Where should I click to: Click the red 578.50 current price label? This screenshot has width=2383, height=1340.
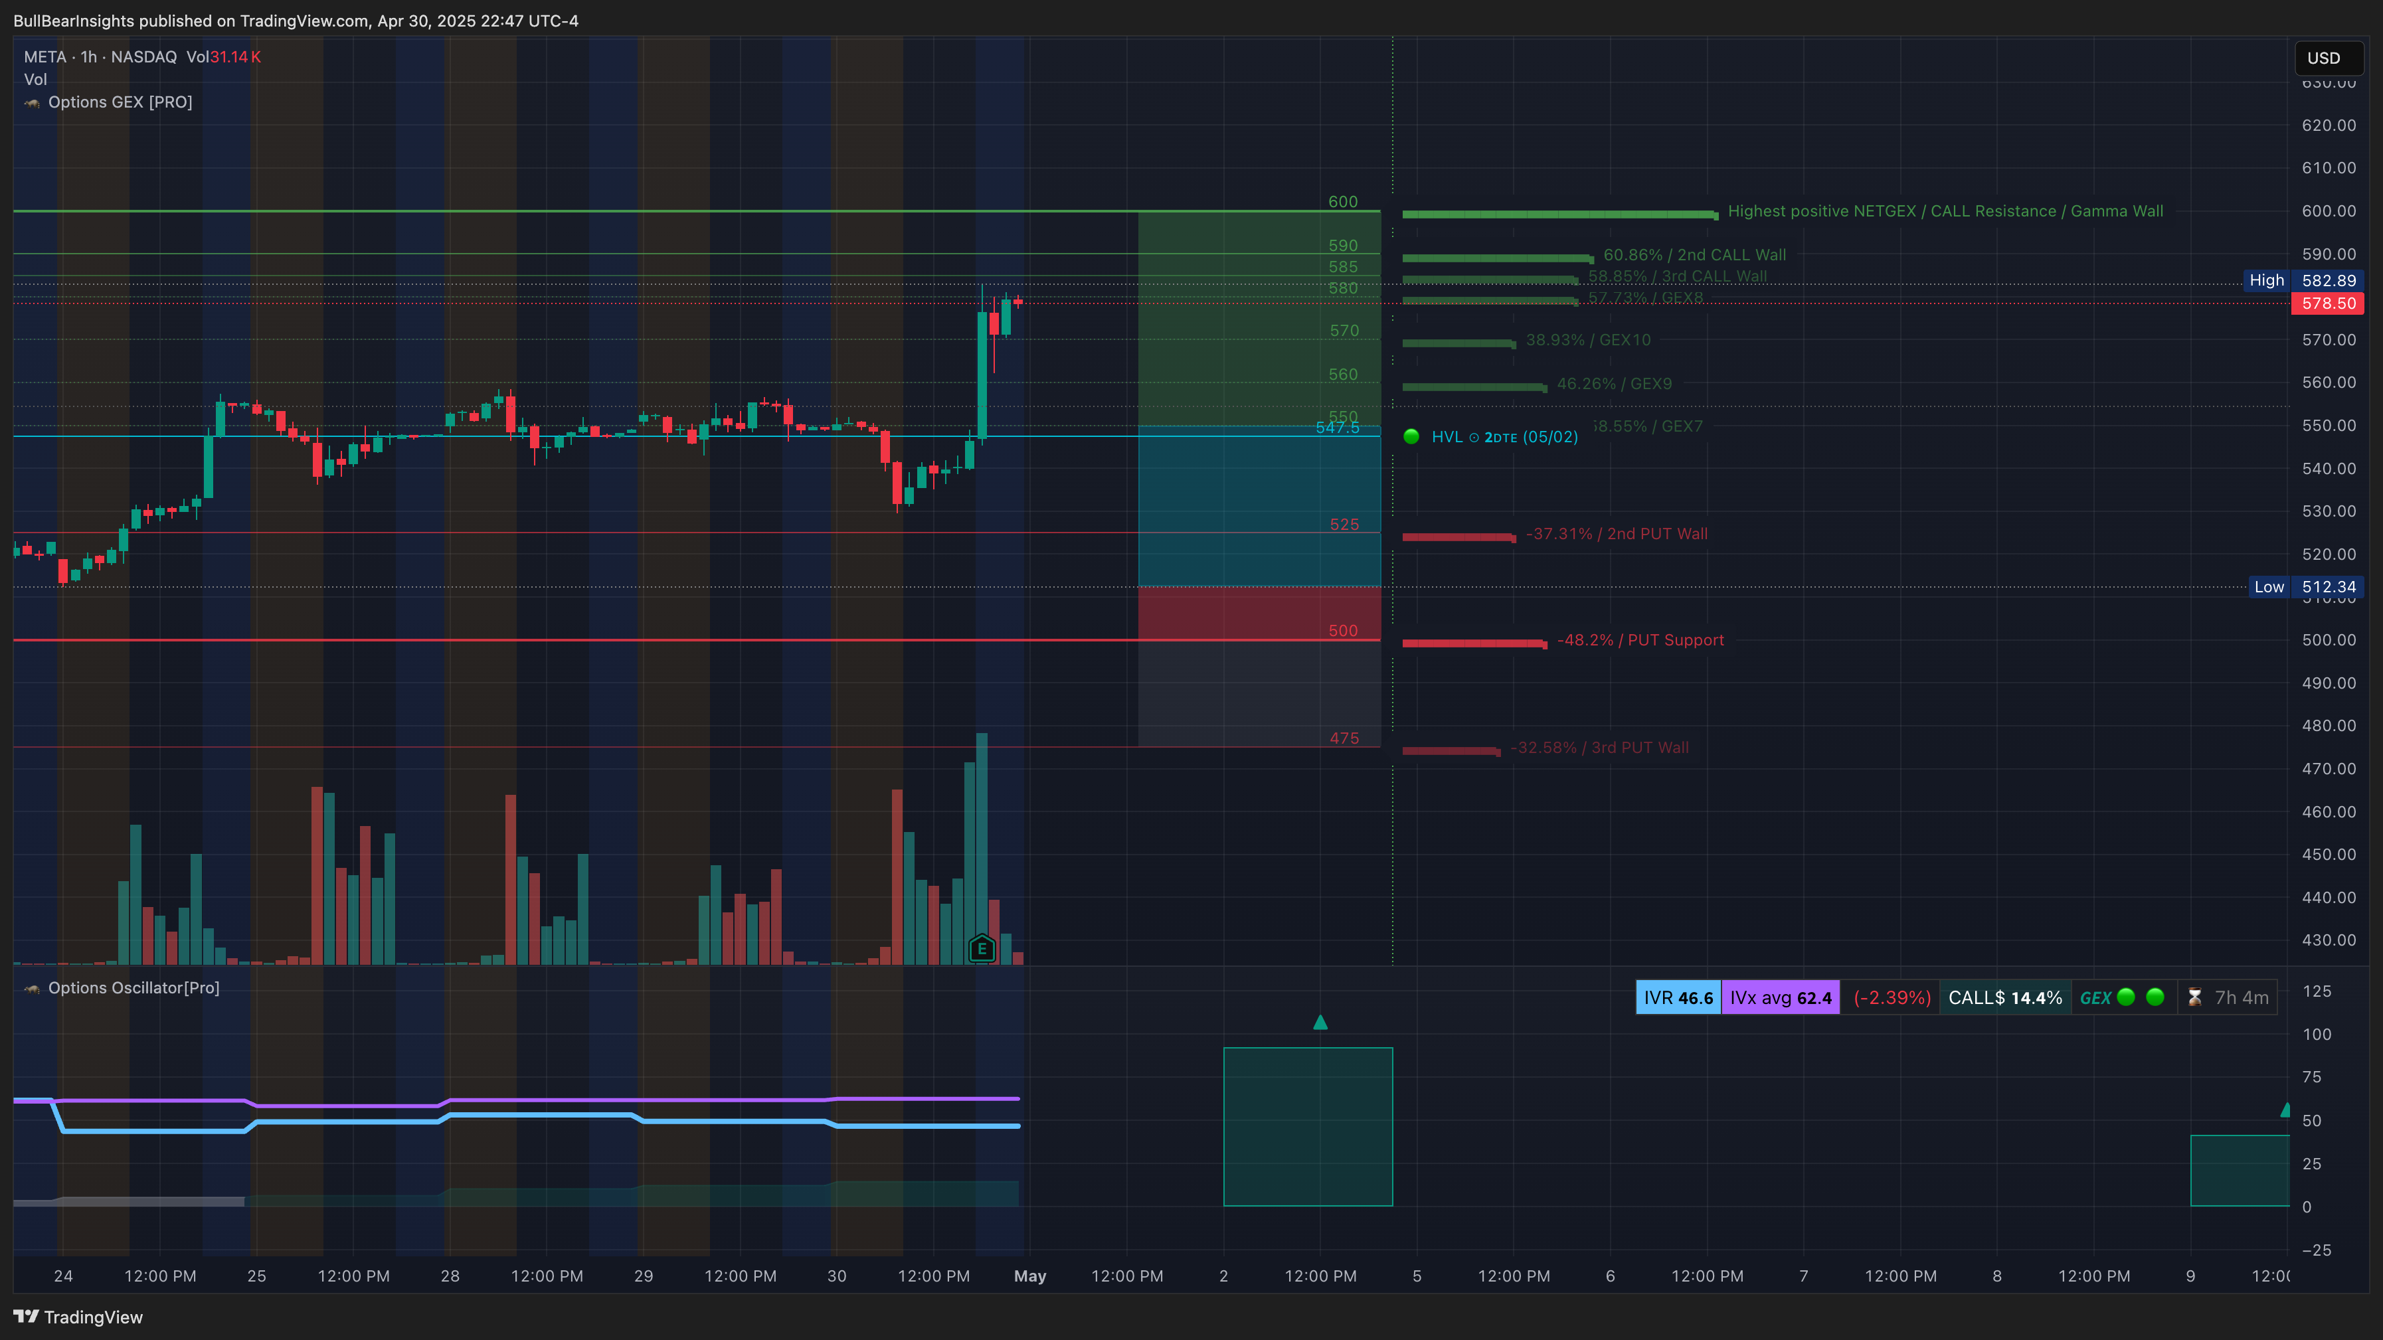pyautogui.click(x=2327, y=303)
